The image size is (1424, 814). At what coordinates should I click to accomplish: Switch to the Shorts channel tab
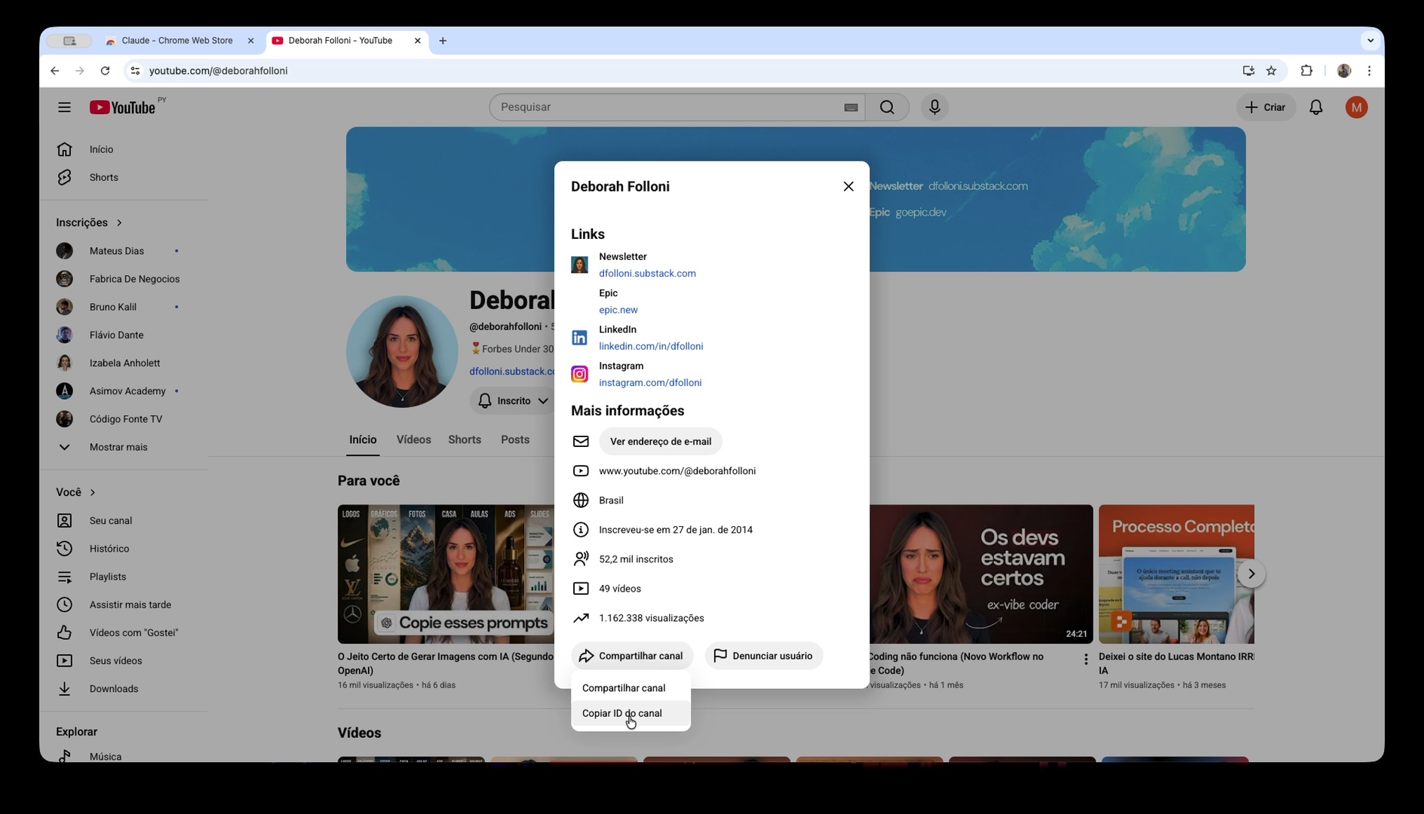465,439
